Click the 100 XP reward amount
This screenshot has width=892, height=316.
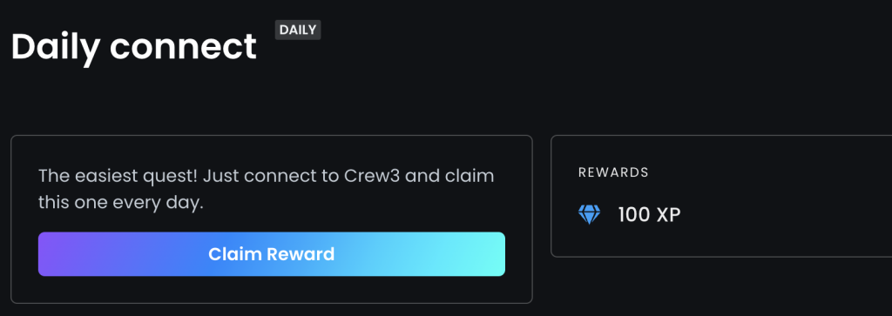tap(649, 215)
